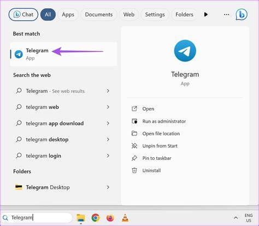The image size is (259, 226).
Task: Click the Open file location folder icon
Action: (x=134, y=133)
